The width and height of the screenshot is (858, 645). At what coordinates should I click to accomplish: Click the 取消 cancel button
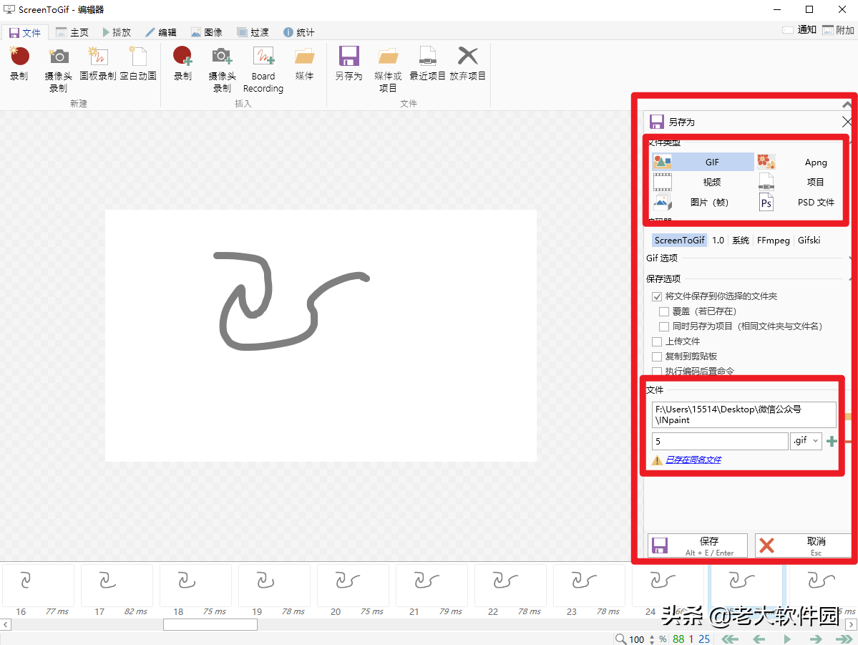[x=804, y=545]
